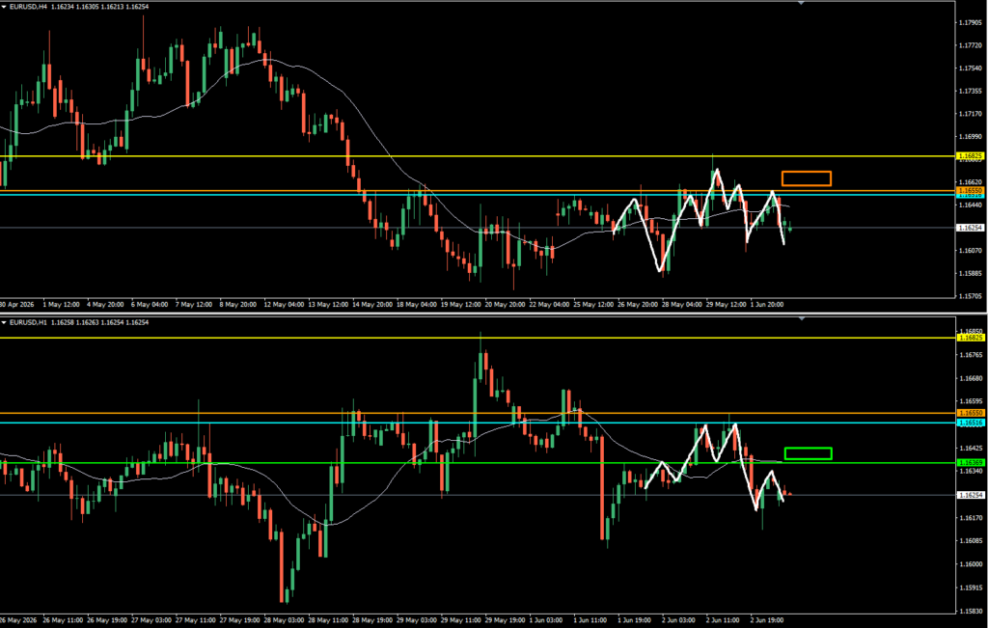The height and width of the screenshot is (628, 988).
Task: Select the orange 1.16550 price tag on H1 chart
Action: coord(970,413)
